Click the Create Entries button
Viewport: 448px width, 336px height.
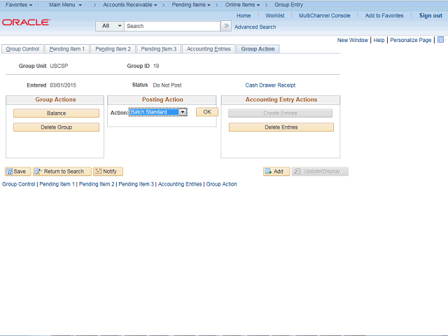click(x=280, y=113)
